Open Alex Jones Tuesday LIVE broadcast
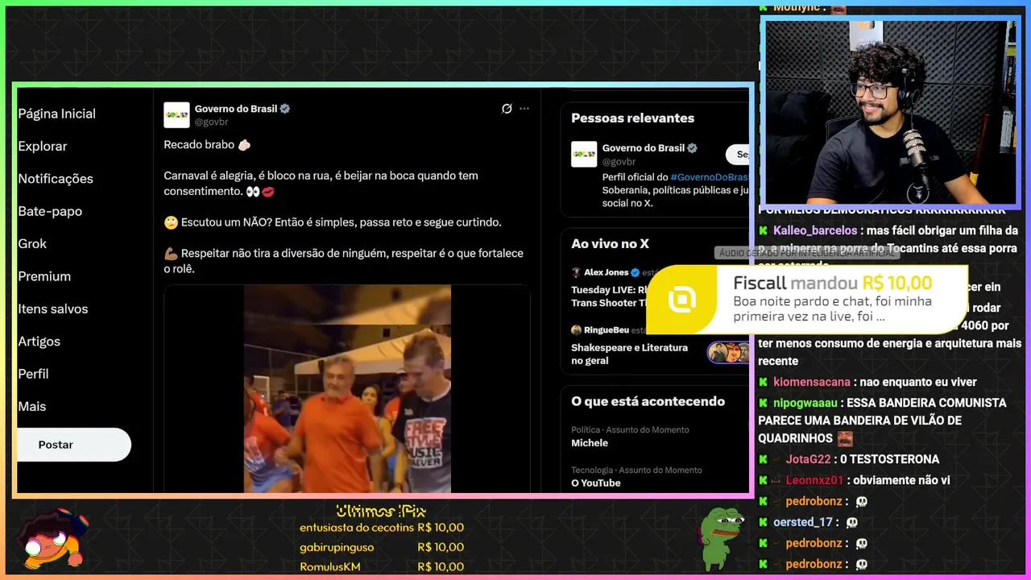 click(x=609, y=296)
